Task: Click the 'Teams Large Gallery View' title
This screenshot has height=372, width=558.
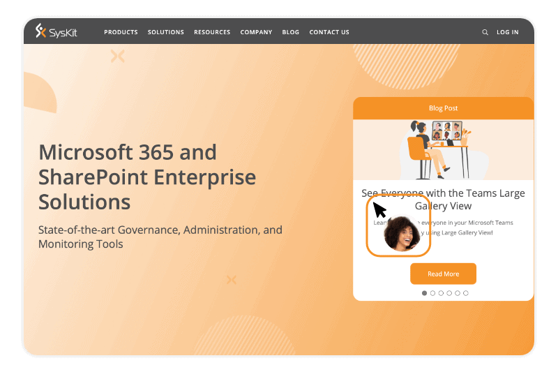Action: 443,200
